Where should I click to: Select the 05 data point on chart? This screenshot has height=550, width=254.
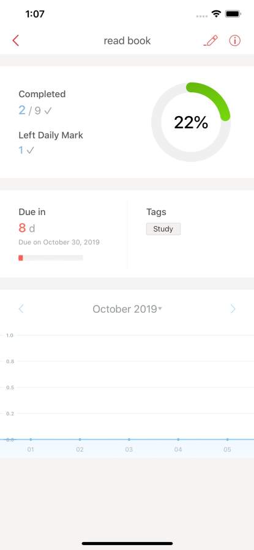(227, 439)
